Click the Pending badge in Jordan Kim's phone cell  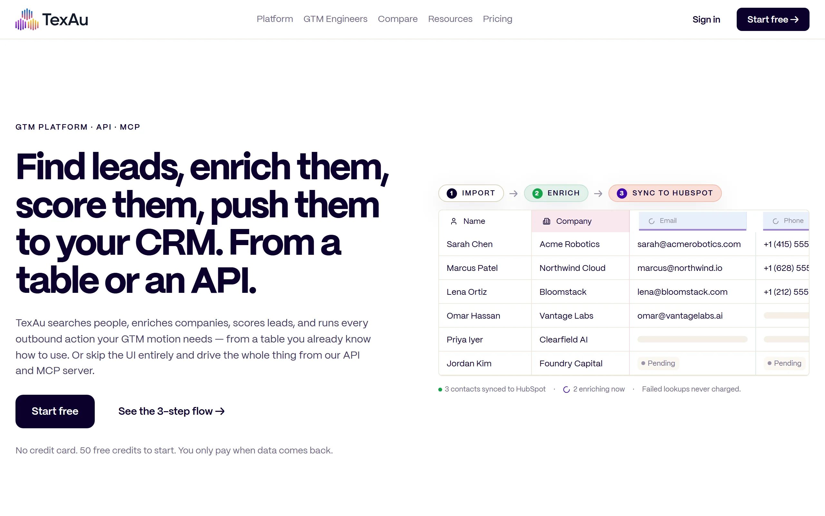[x=784, y=363]
